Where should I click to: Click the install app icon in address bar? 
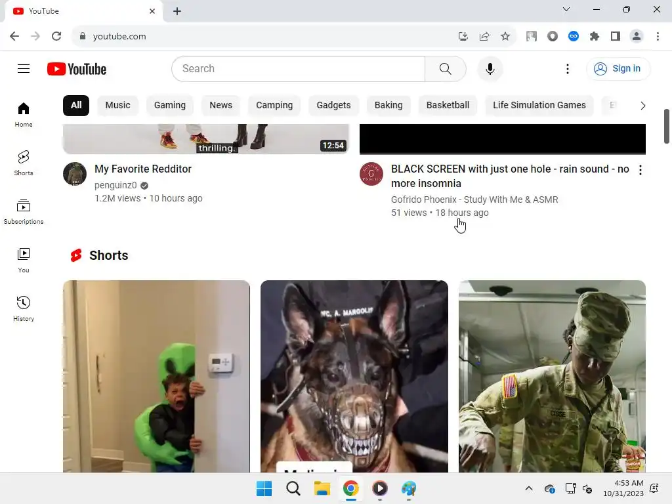[463, 37]
